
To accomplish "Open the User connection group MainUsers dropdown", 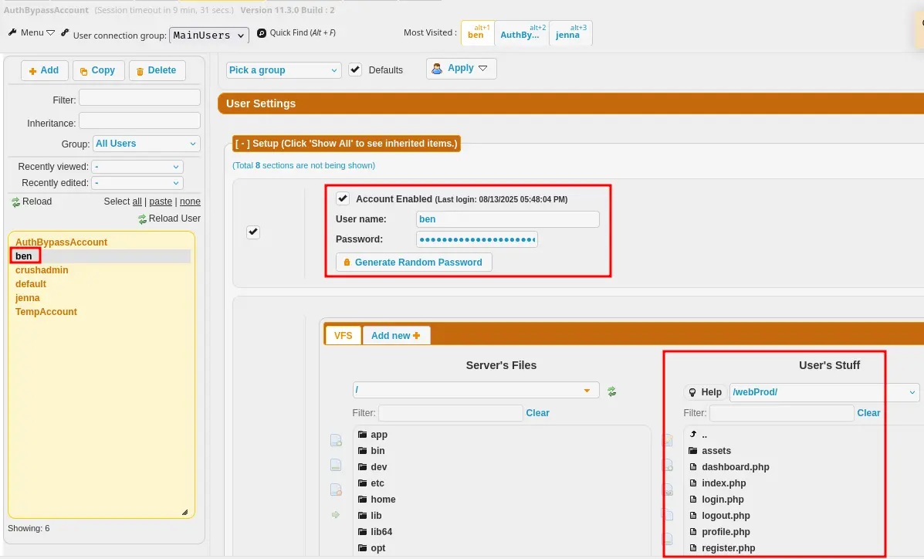I will click(209, 36).
